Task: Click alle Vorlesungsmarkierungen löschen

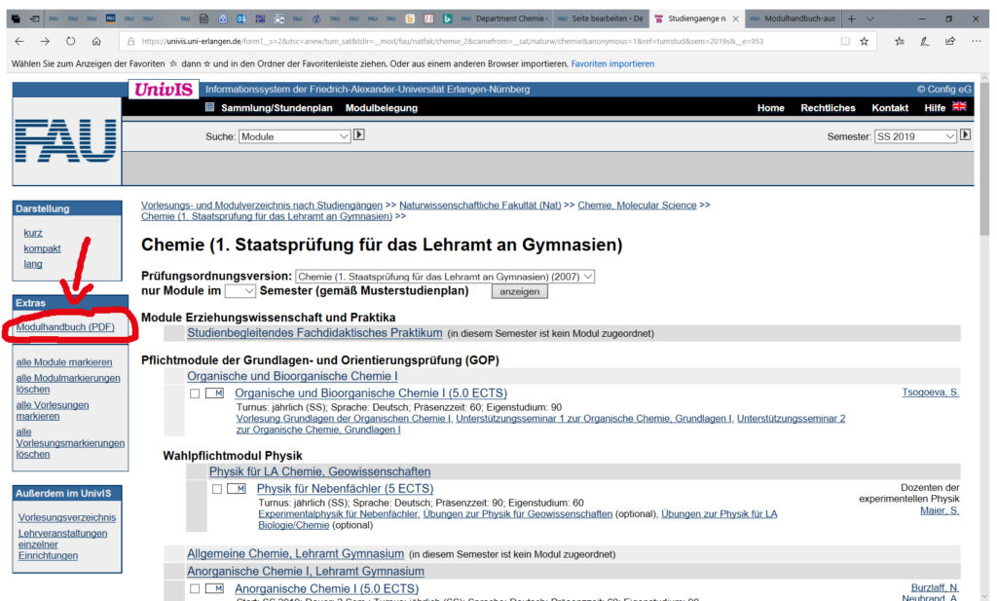Action: (70, 442)
